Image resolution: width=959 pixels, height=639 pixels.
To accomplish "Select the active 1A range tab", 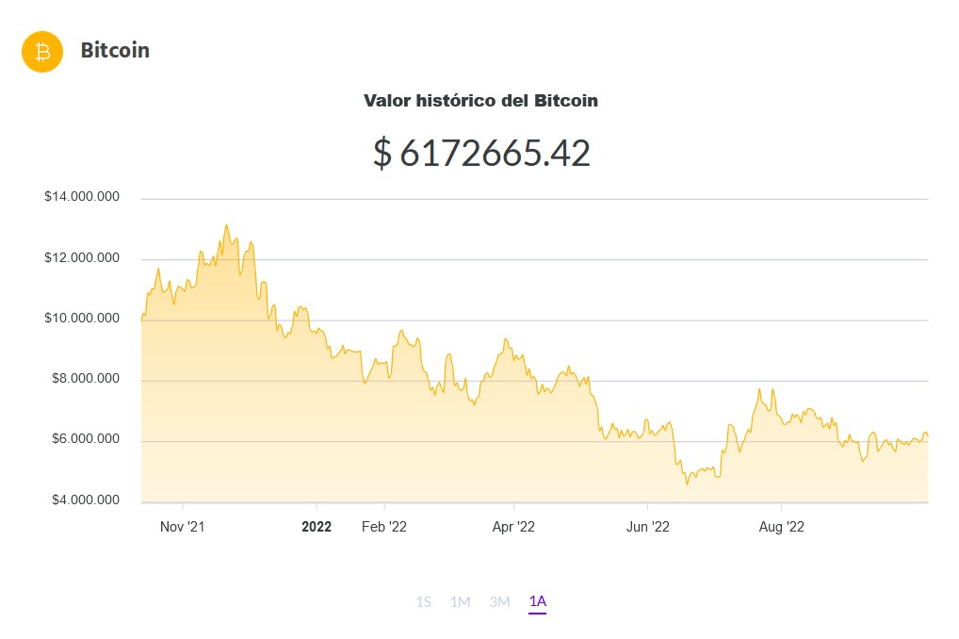I will point(537,601).
